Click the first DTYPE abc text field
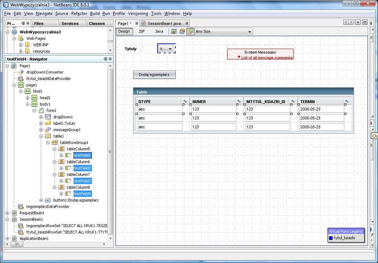The image size is (378, 263). 160,109
